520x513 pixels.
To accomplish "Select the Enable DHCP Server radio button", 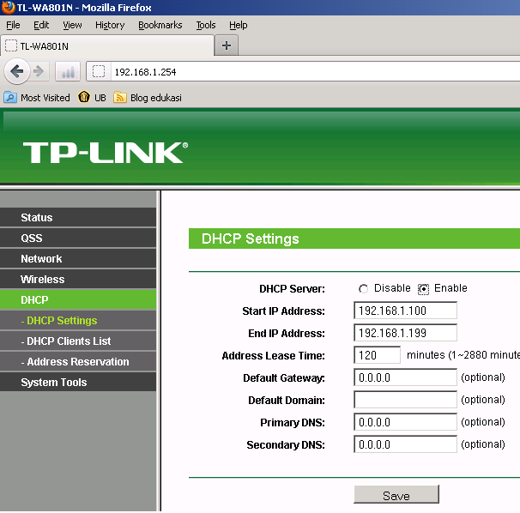I will click(x=423, y=289).
